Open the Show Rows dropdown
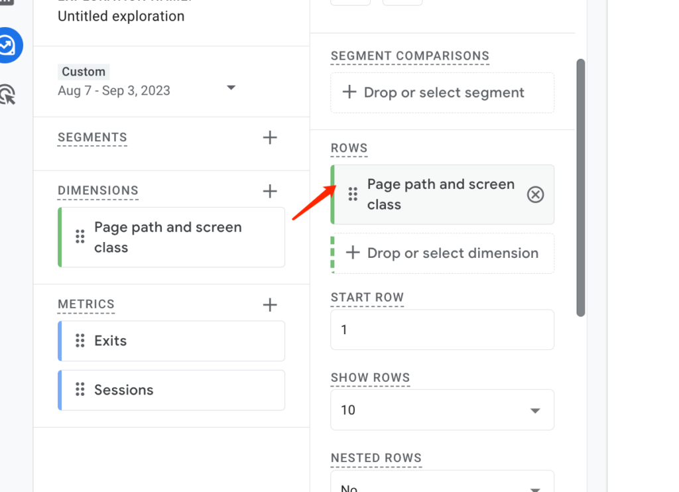The height and width of the screenshot is (492, 679). tap(442, 410)
